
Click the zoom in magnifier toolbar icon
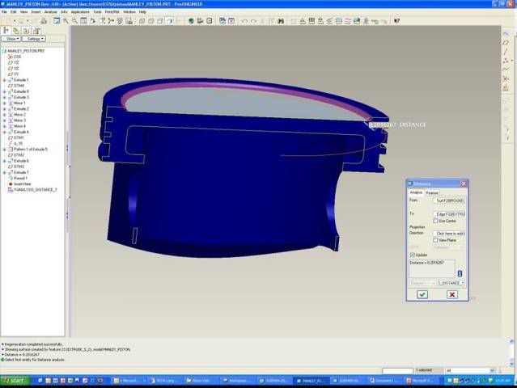pos(66,21)
